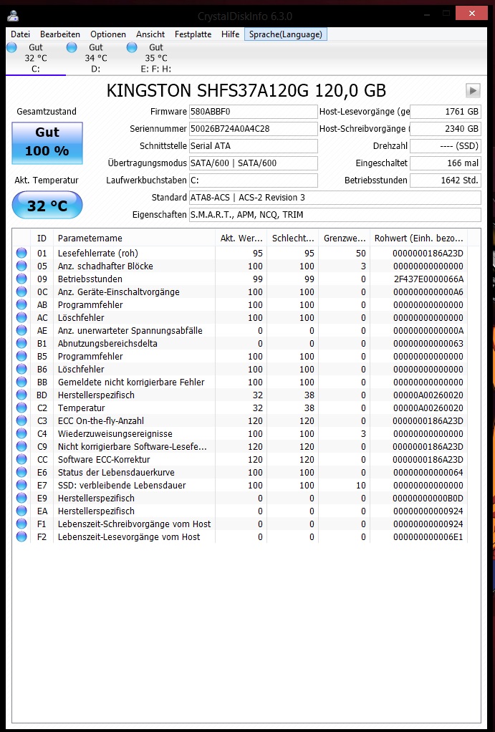Click the Schnittstelle field Serial ATA
495x732 pixels.
click(253, 145)
